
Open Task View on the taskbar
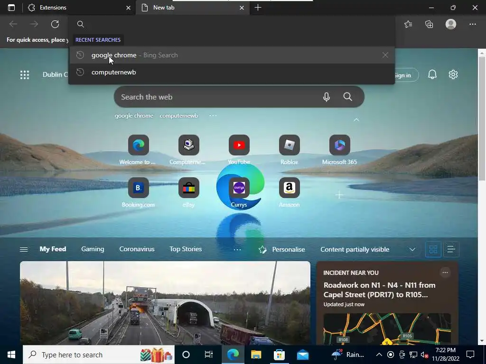[209, 355]
